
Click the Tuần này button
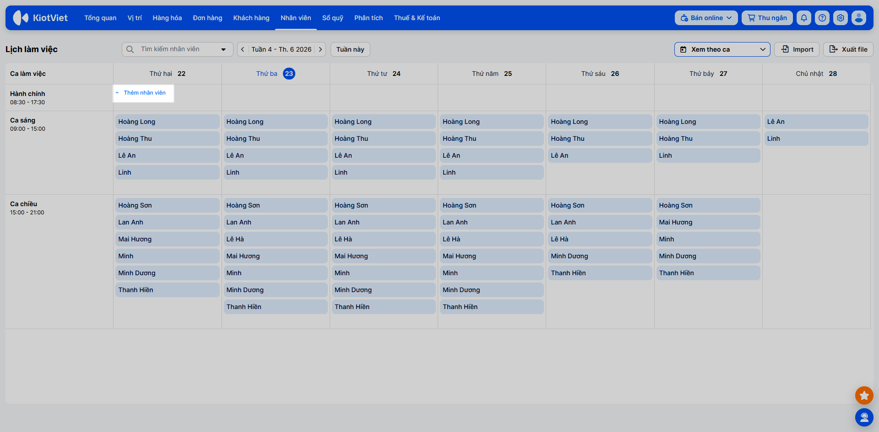pyautogui.click(x=350, y=49)
